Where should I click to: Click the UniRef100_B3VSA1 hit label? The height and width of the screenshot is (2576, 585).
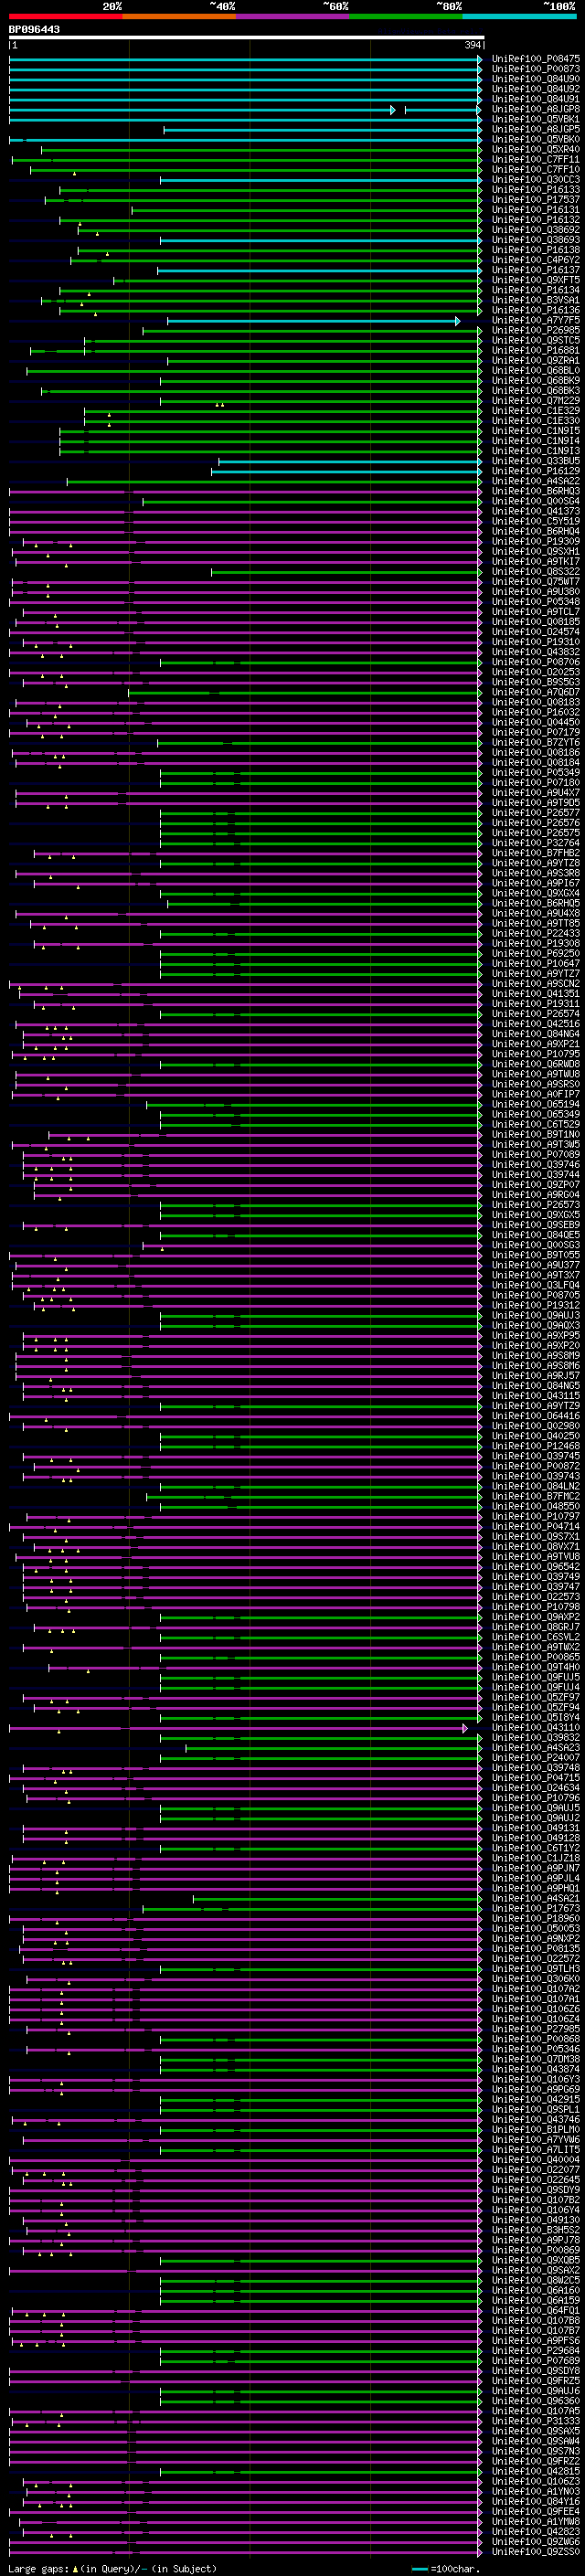(535, 300)
